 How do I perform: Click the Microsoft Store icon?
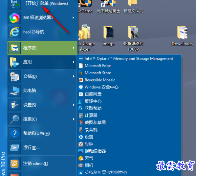pos(81,73)
